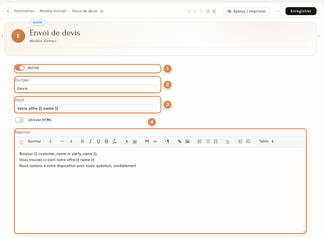
Task: Insert a blockquote in editor
Action: click(x=147, y=141)
